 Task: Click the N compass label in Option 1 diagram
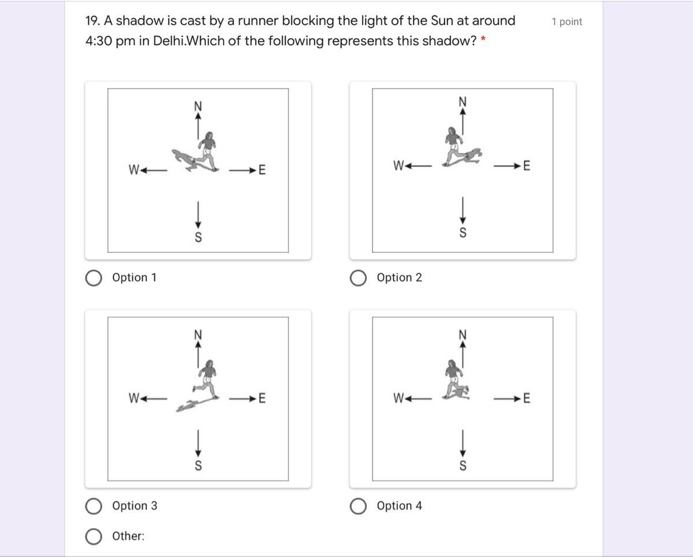198,106
